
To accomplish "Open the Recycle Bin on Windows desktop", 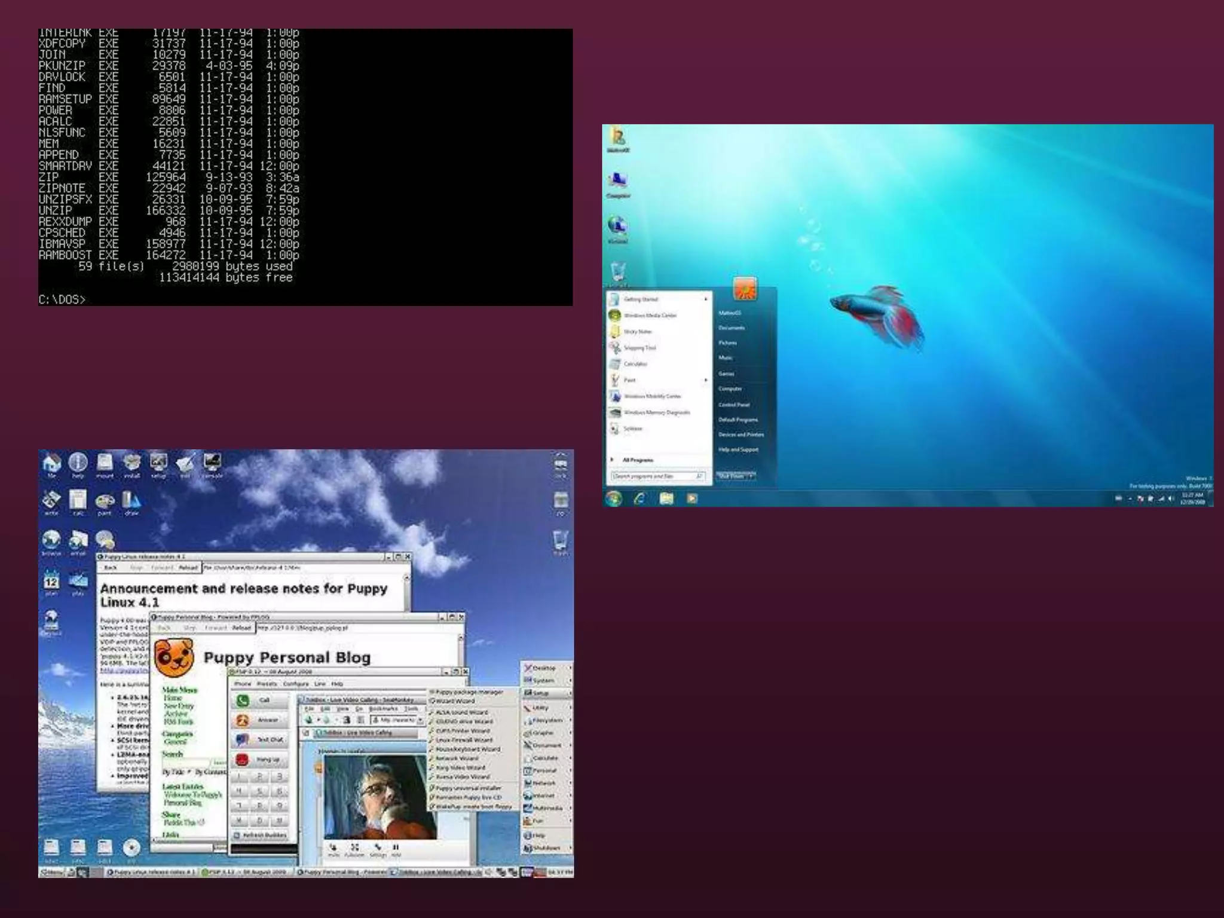I will 618,273.
